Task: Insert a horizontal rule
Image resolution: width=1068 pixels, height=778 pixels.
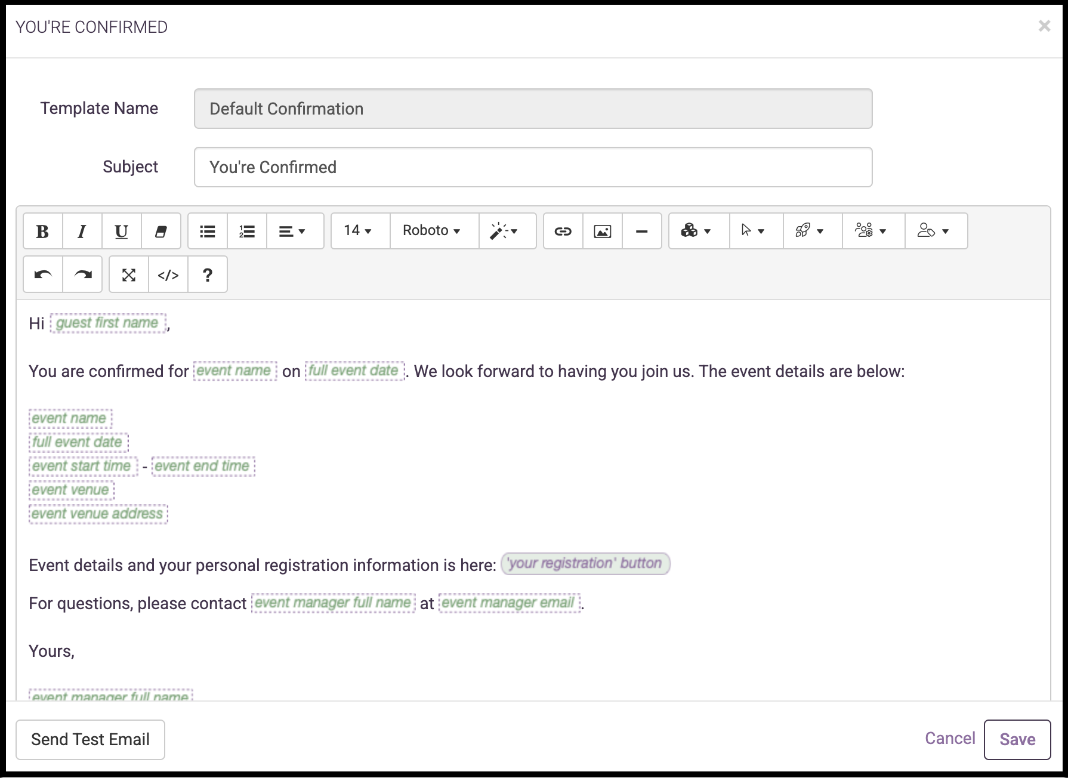Action: pos(642,231)
